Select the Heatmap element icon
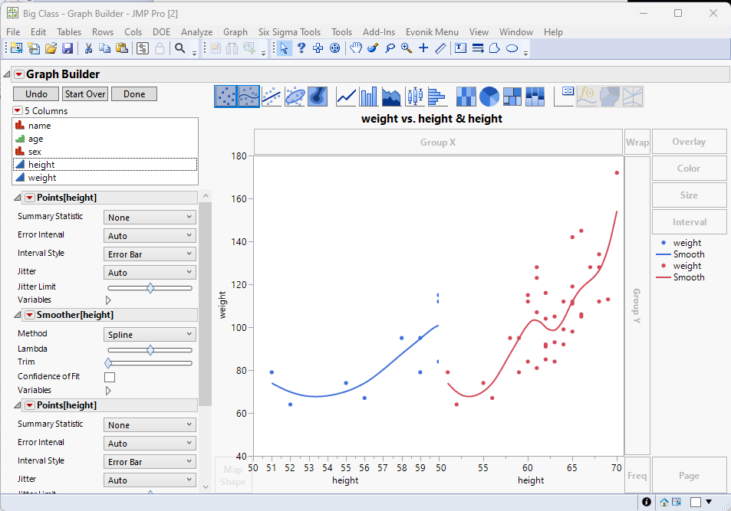731x511 pixels. [x=466, y=97]
